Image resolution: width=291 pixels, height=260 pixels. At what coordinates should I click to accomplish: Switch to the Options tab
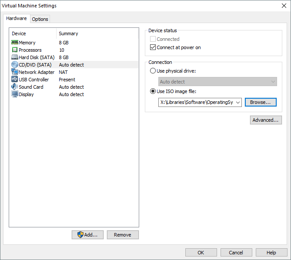tap(40, 19)
